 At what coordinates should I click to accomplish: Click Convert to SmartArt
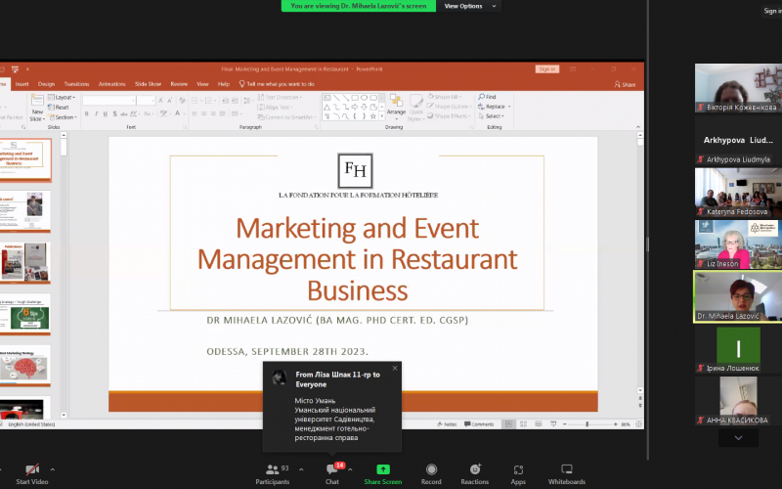286,117
